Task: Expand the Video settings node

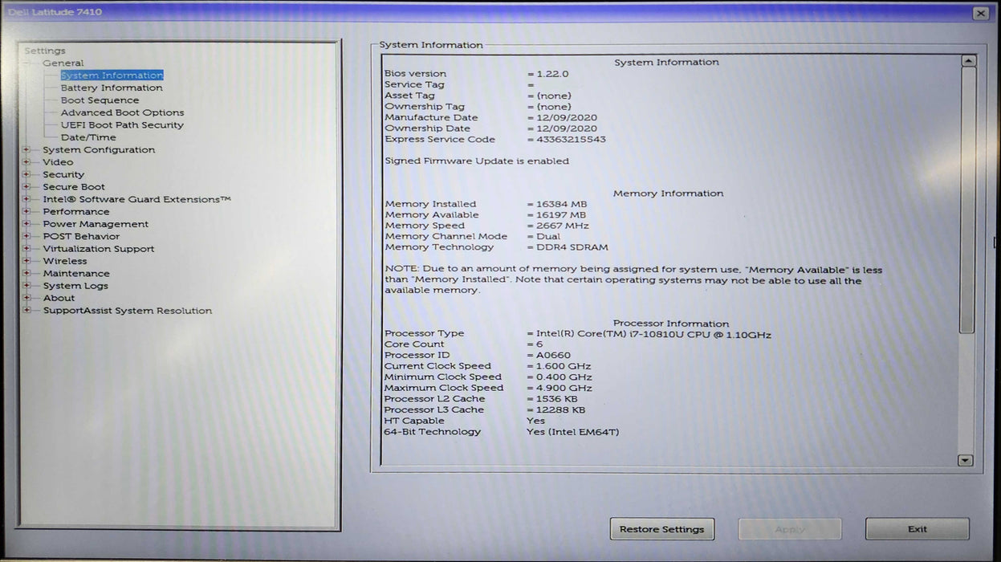Action: (x=26, y=162)
